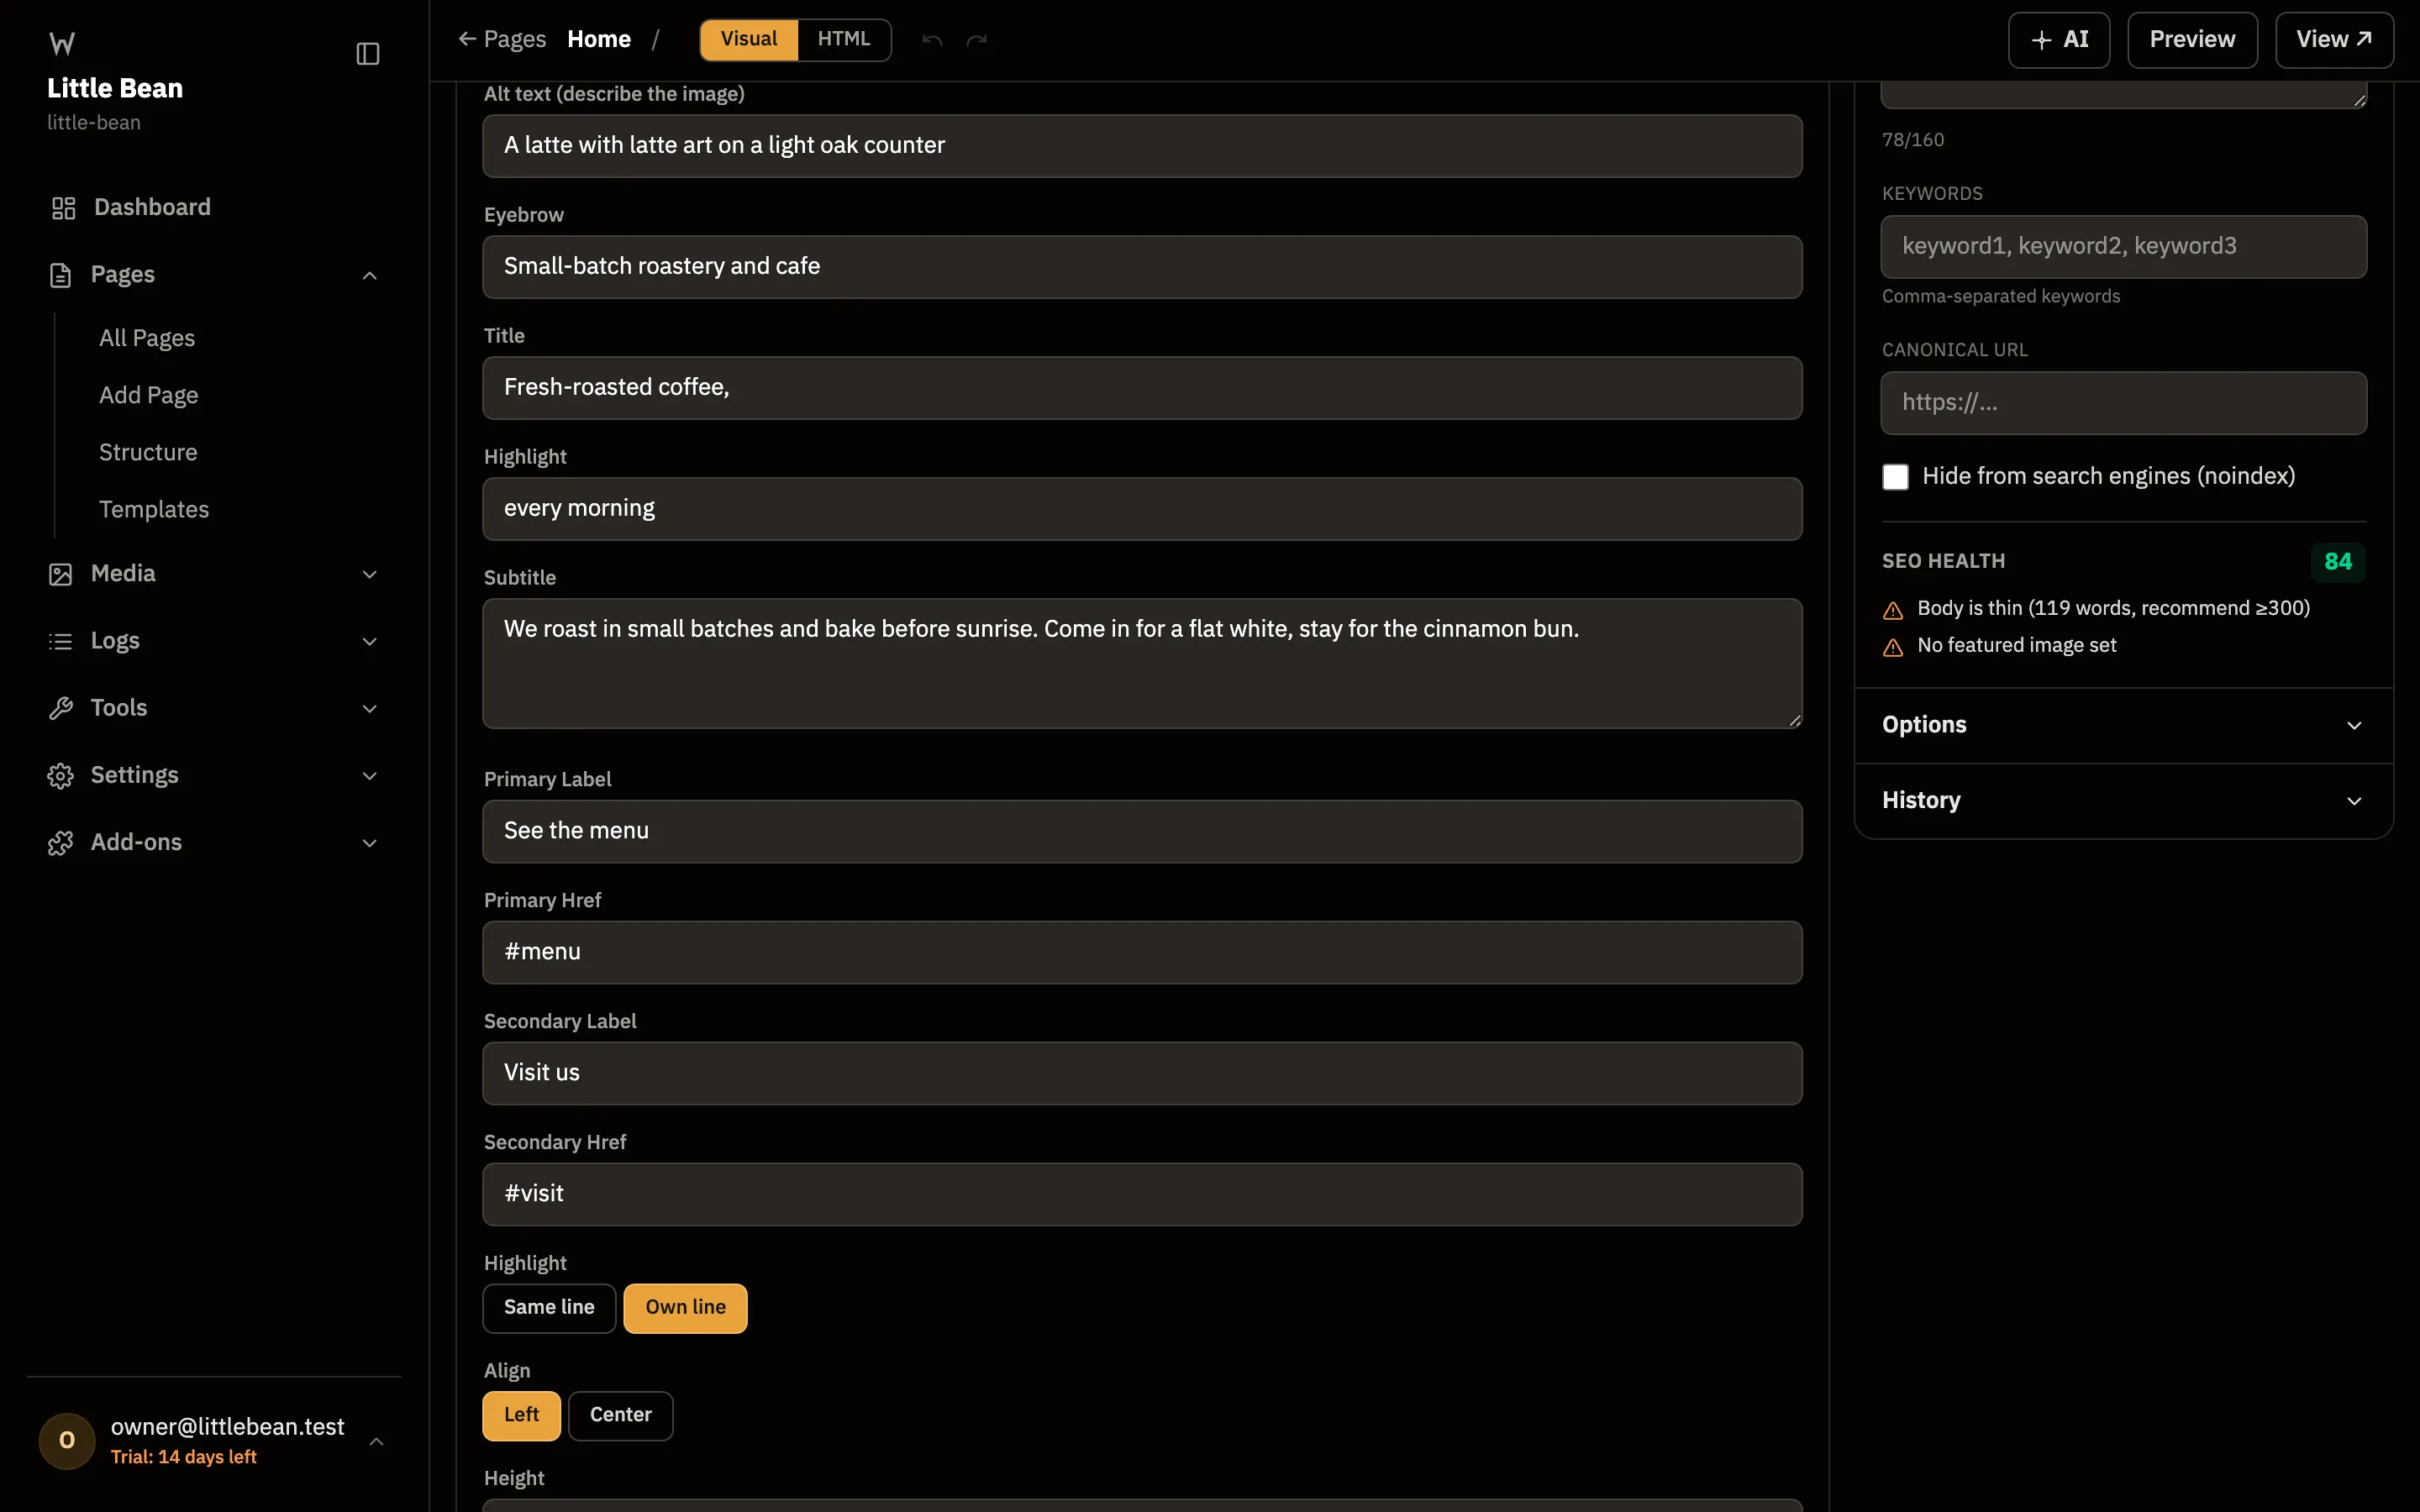Open Add Page in sidebar

point(148,395)
